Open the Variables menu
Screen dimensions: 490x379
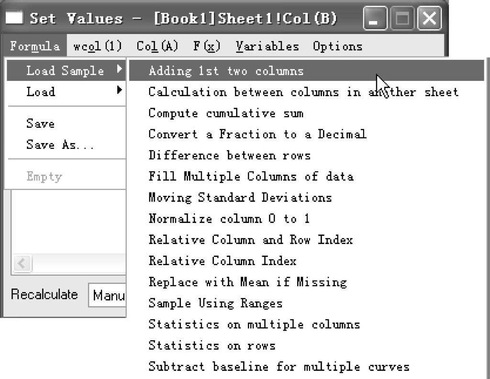[267, 46]
